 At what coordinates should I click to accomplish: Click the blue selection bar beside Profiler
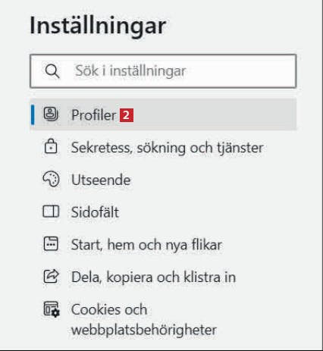click(33, 114)
